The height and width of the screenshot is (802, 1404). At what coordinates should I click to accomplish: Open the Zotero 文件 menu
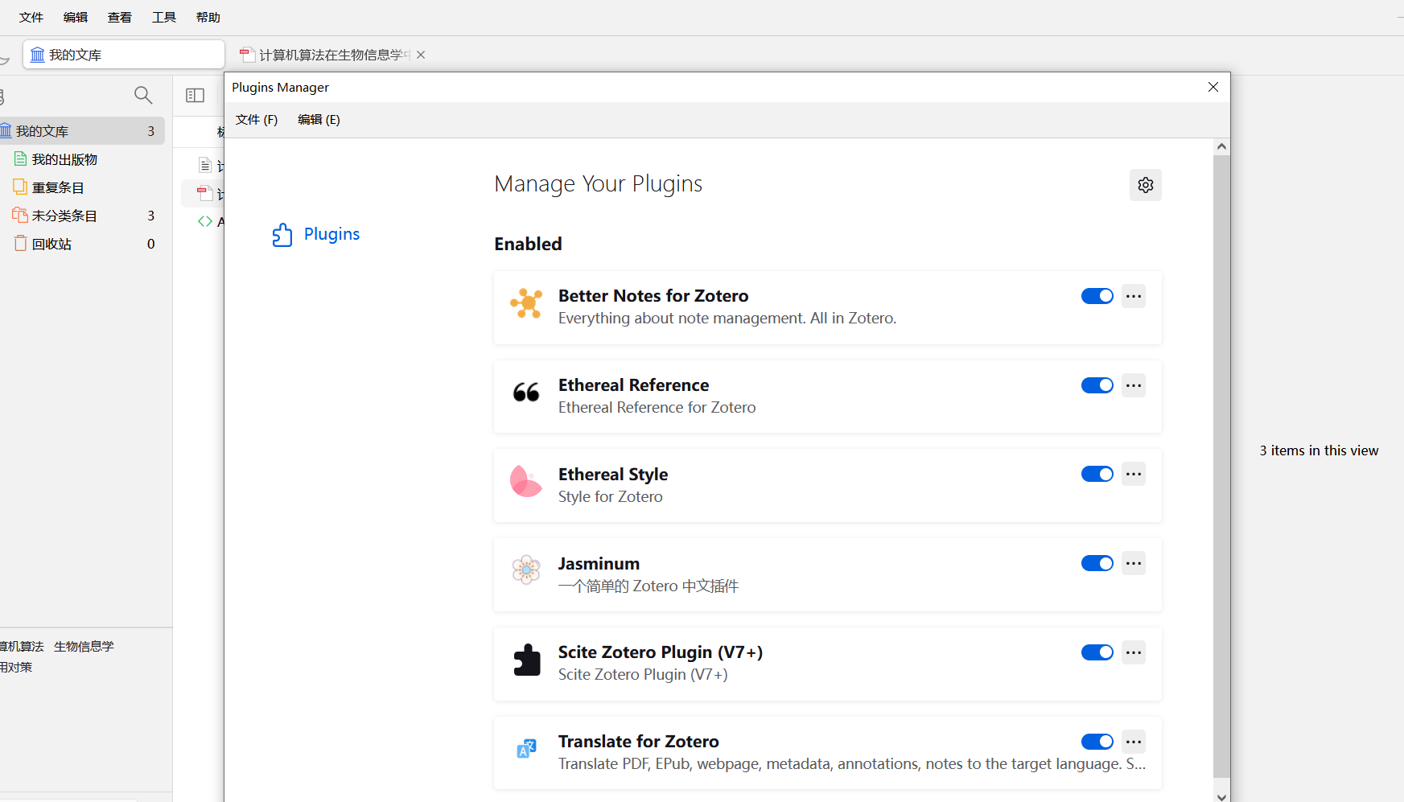(x=31, y=17)
